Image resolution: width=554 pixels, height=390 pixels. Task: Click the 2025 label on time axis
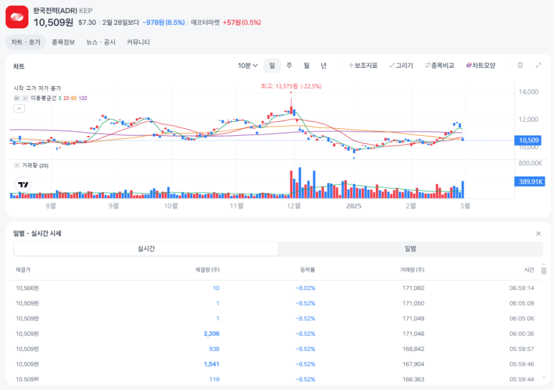pyautogui.click(x=354, y=206)
